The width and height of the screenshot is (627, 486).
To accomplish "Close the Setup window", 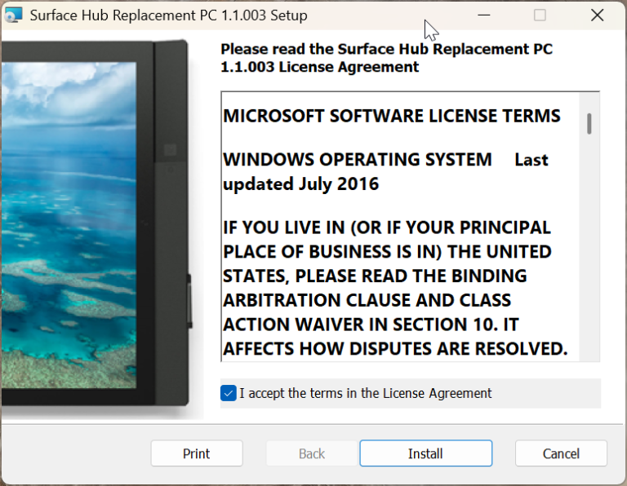I will [598, 15].
